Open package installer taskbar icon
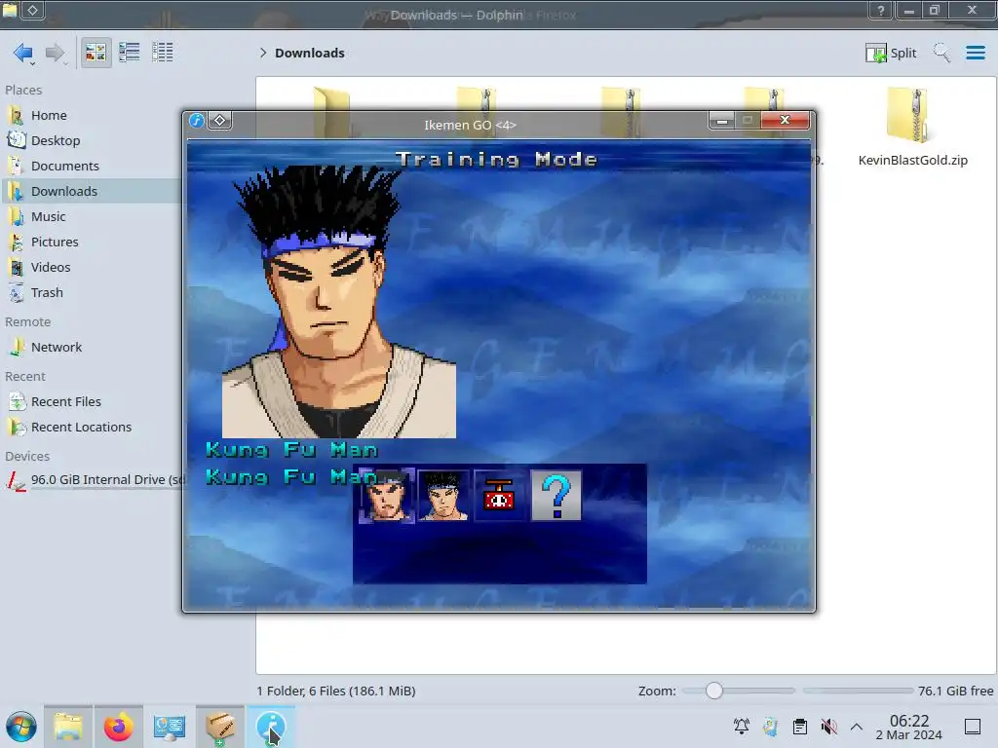This screenshot has width=998, height=748. 220,727
